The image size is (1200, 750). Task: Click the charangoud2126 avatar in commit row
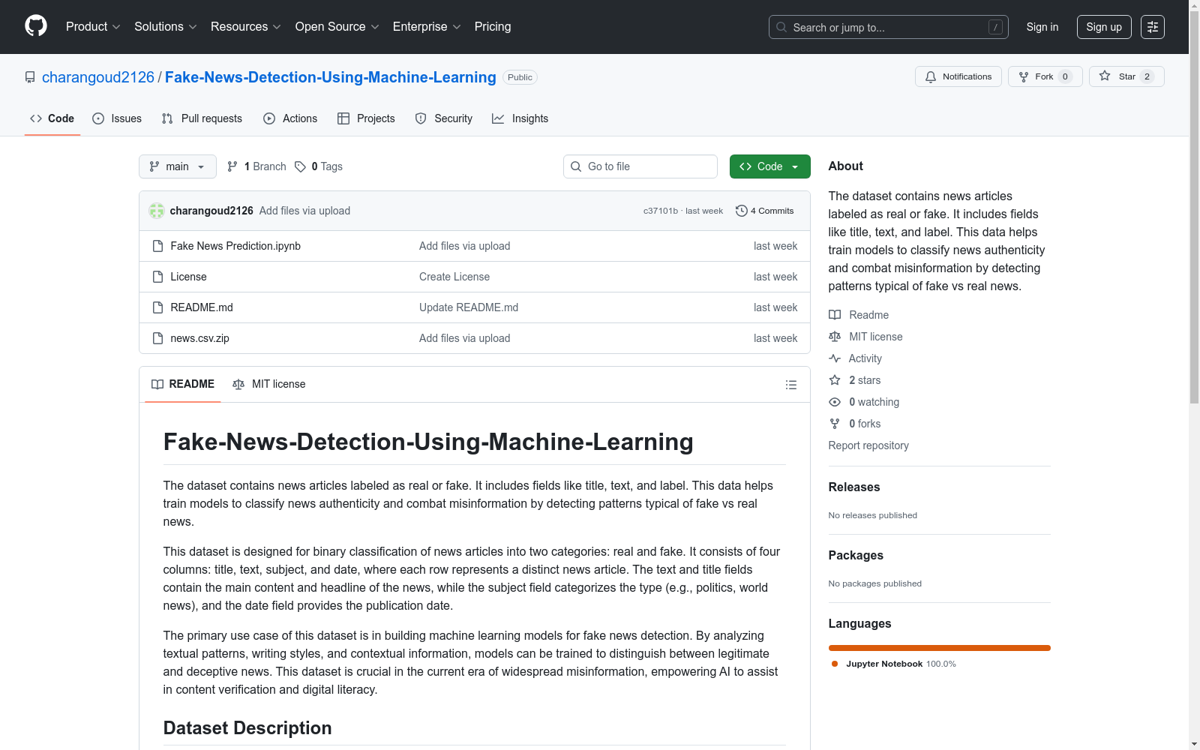tap(157, 211)
